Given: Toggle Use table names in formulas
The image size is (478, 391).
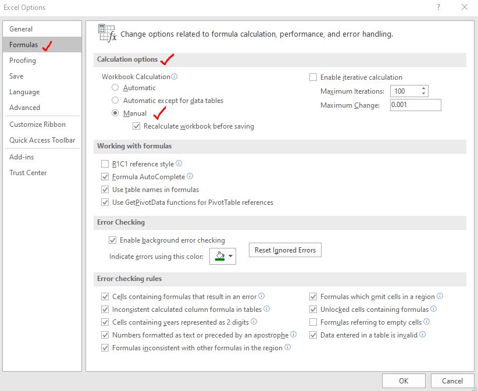Looking at the screenshot, I should [105, 190].
